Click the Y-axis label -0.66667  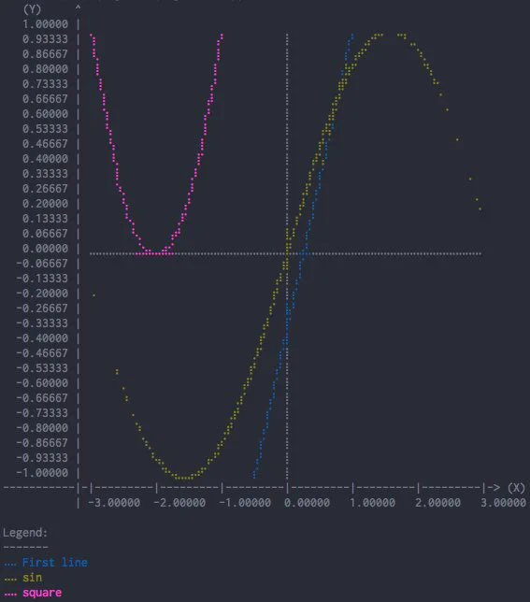(x=42, y=398)
